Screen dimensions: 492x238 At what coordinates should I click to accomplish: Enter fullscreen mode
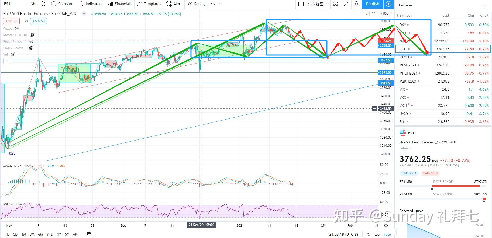click(x=346, y=4)
